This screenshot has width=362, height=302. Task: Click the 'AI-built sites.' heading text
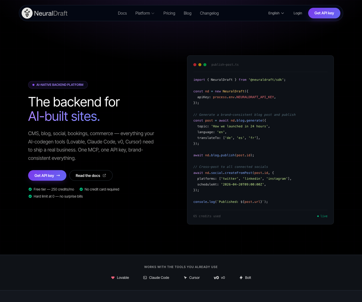[64, 116]
